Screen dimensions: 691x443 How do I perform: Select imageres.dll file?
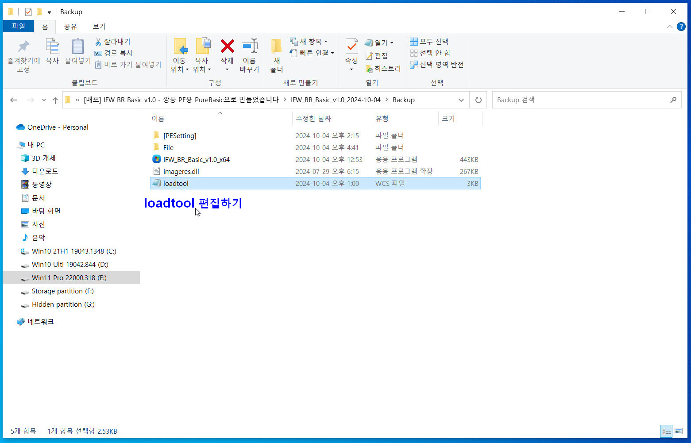coord(315,171)
